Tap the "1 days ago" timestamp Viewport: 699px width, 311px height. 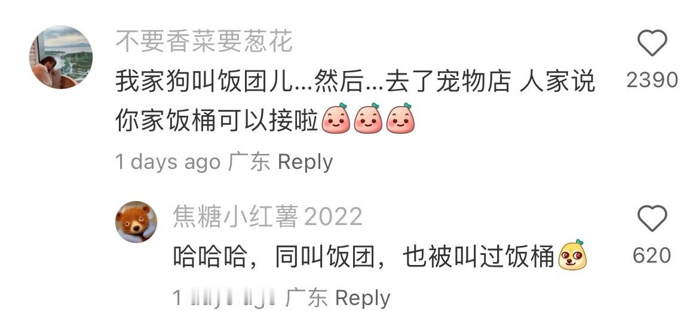click(x=168, y=162)
